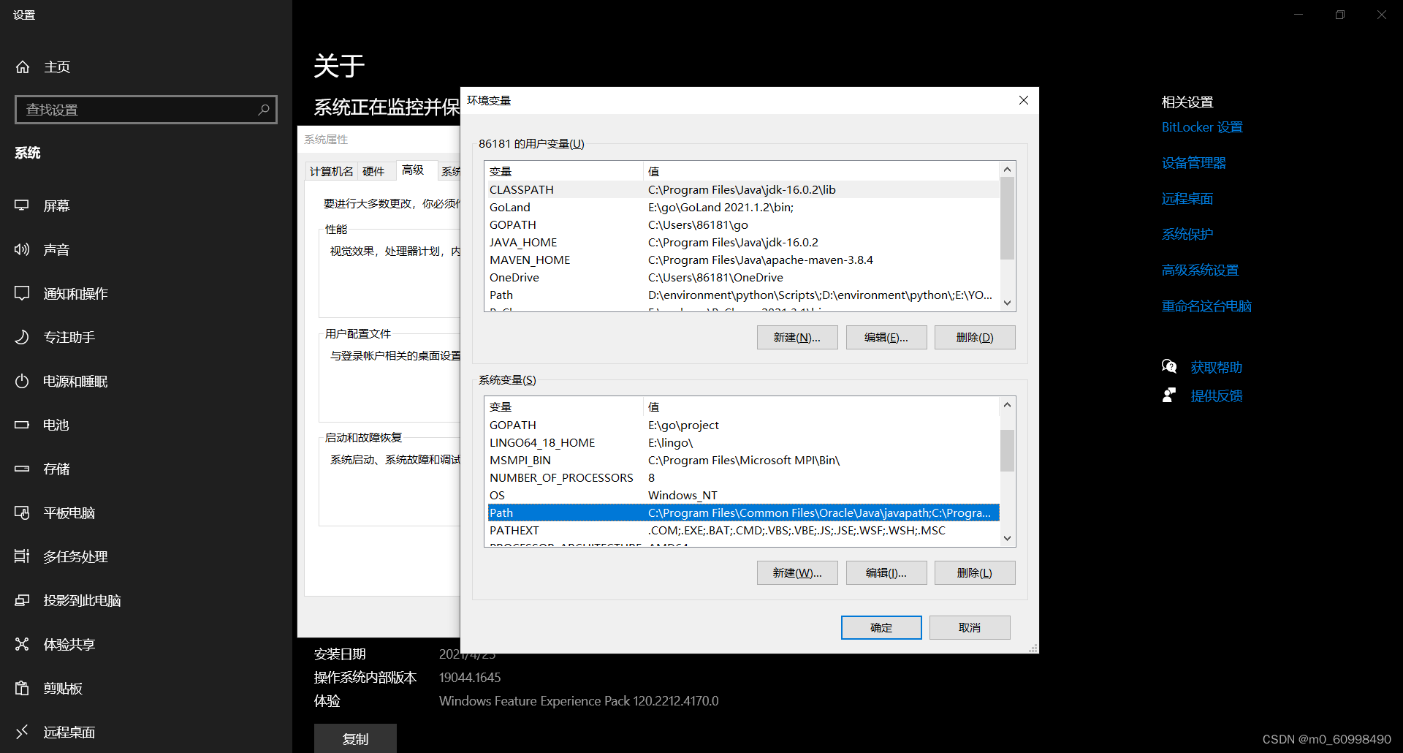Confirm with the 确定 button
This screenshot has height=753, width=1403.
(x=881, y=627)
